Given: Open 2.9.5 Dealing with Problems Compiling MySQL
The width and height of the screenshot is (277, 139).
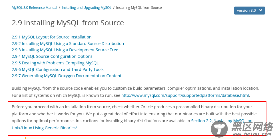Looking at the screenshot, I should 55,63.
